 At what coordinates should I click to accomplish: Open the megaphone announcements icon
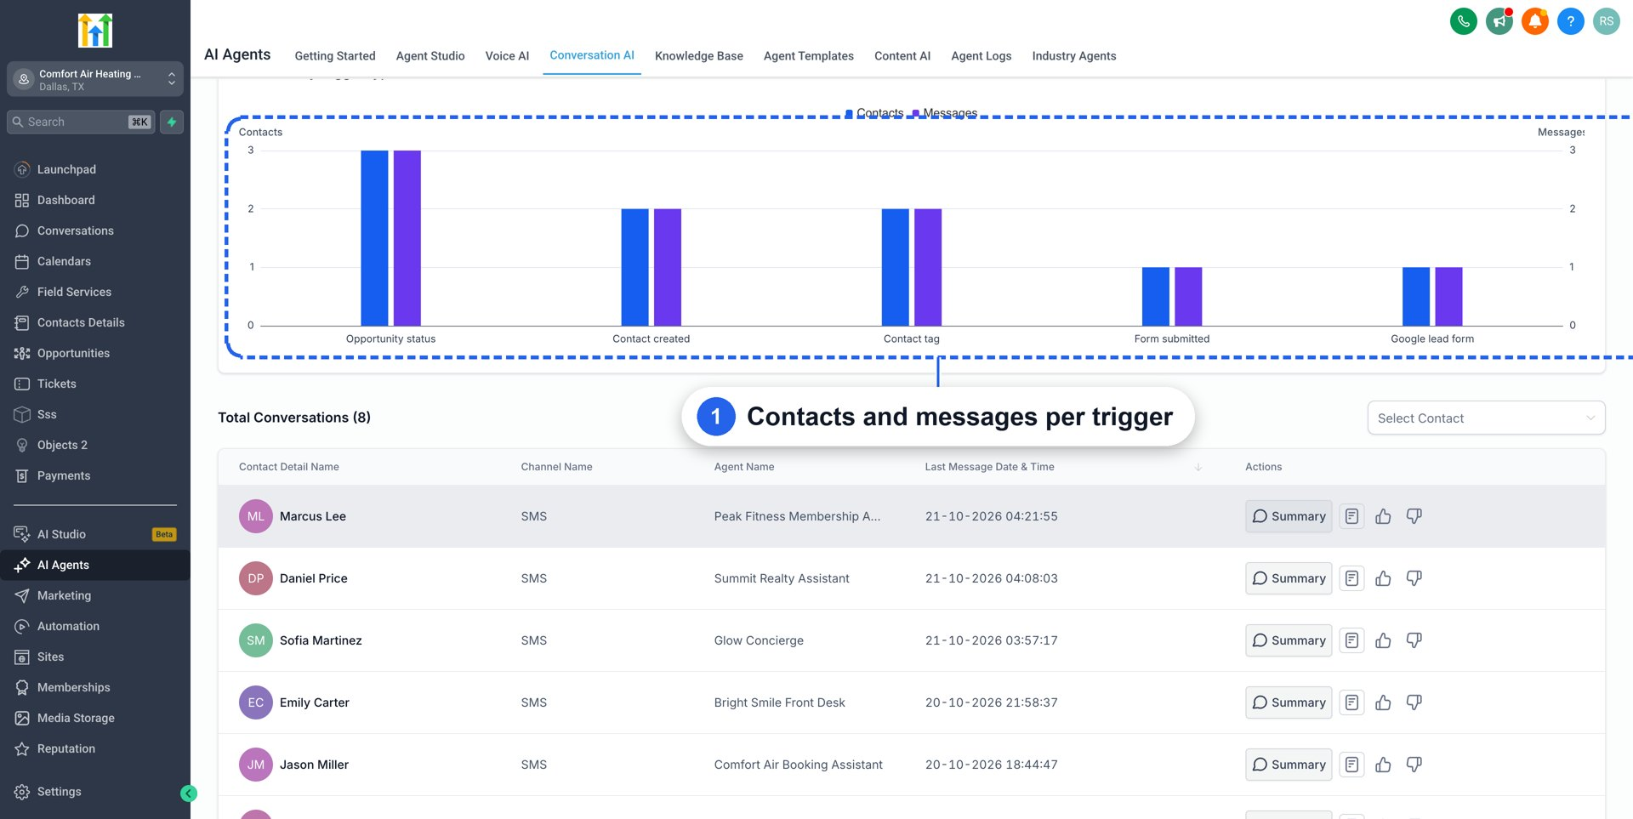point(1499,21)
